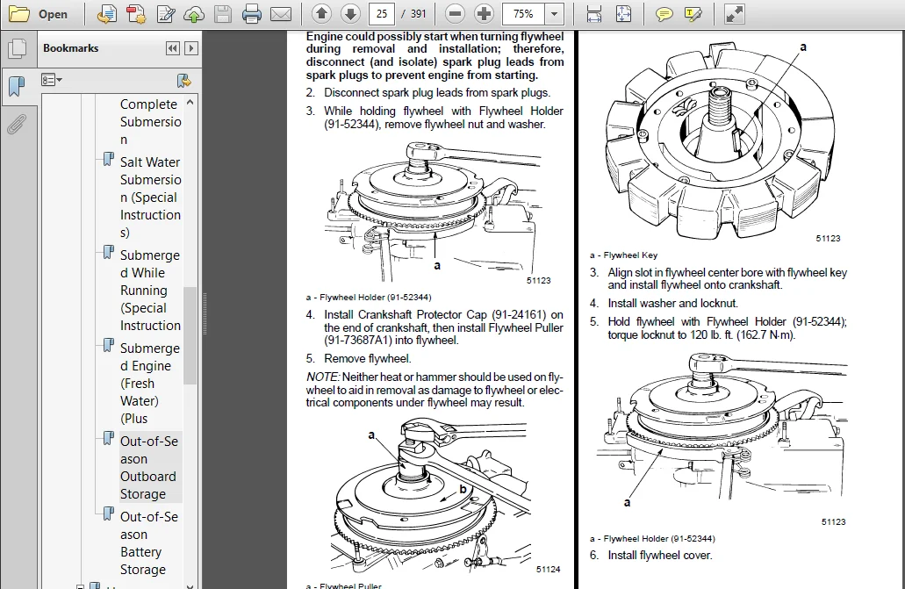The width and height of the screenshot is (905, 589).
Task: Open the Out-of-Season Outboard Storage bookmark
Action: [150, 467]
